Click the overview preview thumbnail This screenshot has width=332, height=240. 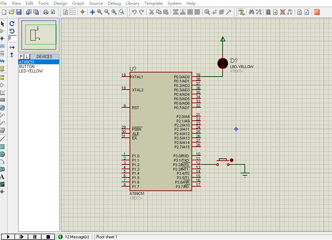coord(39,35)
